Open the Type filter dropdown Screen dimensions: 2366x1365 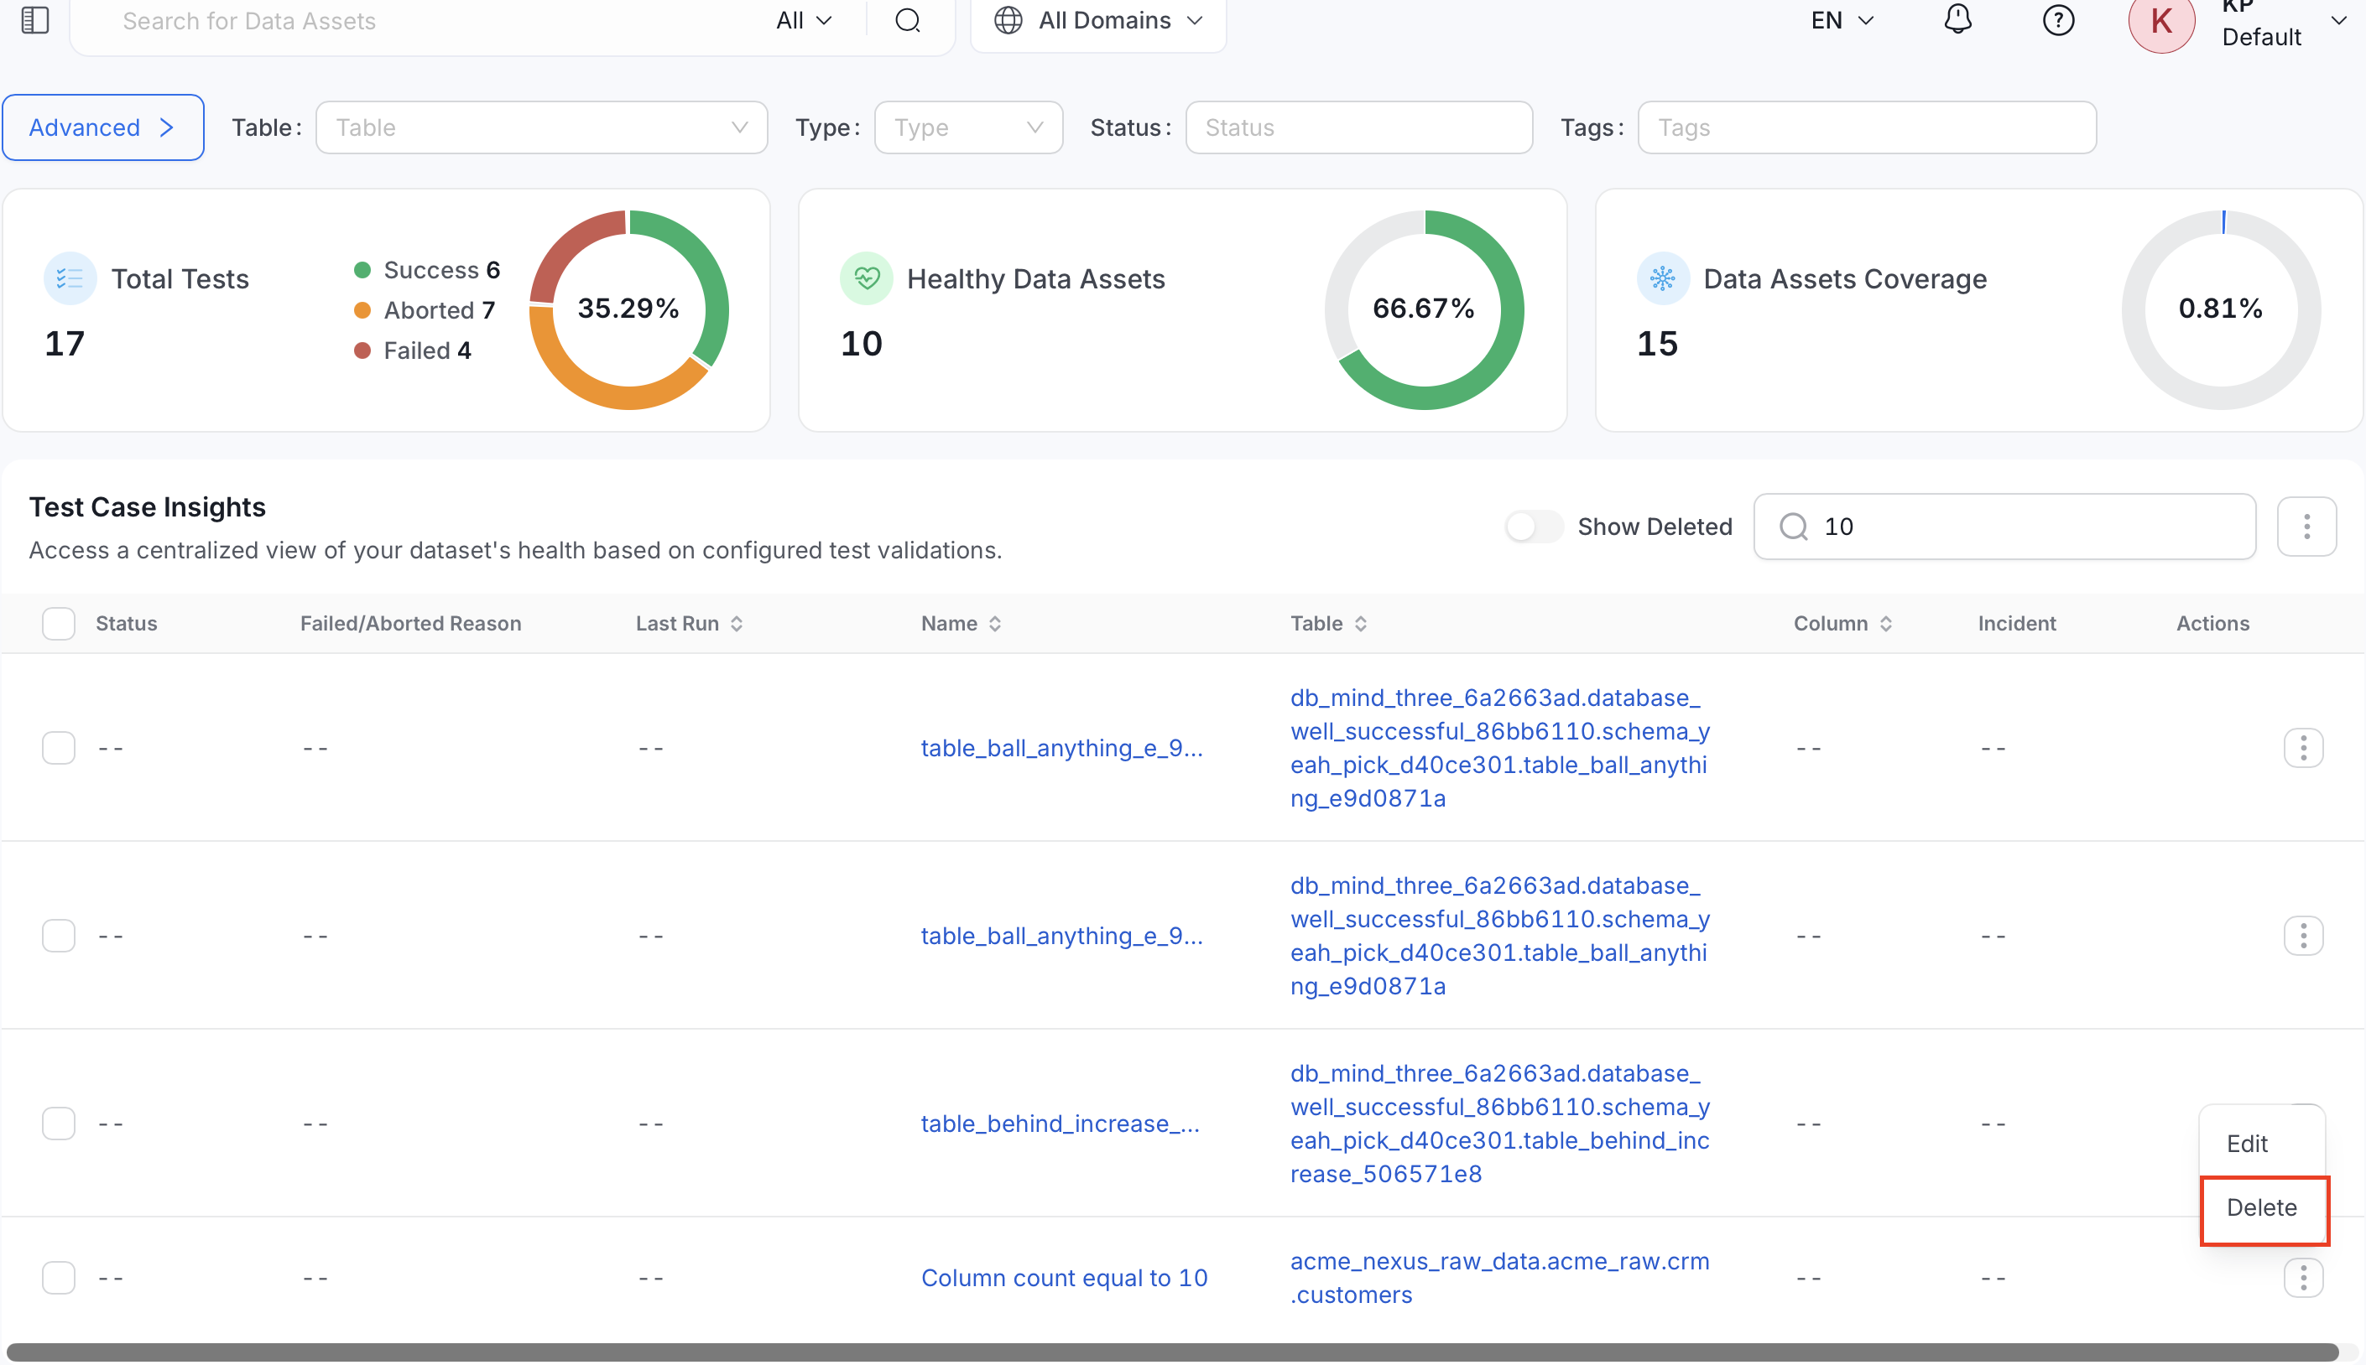(968, 127)
